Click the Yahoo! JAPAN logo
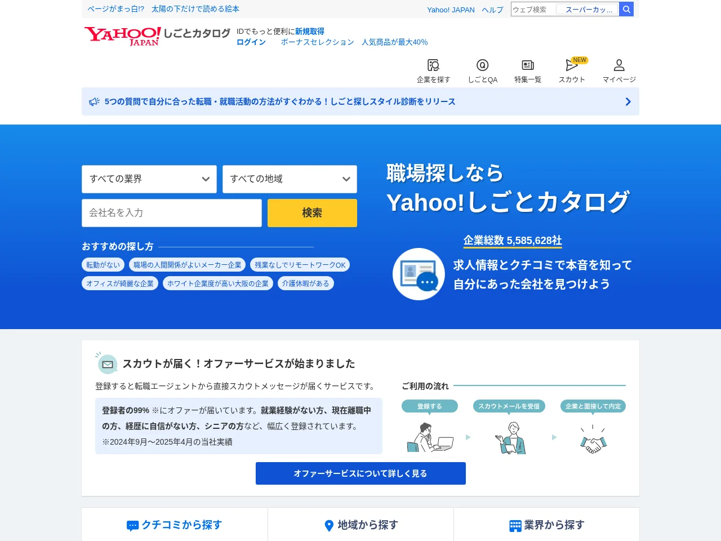Image resolution: width=721 pixels, height=541 pixels. [x=123, y=37]
